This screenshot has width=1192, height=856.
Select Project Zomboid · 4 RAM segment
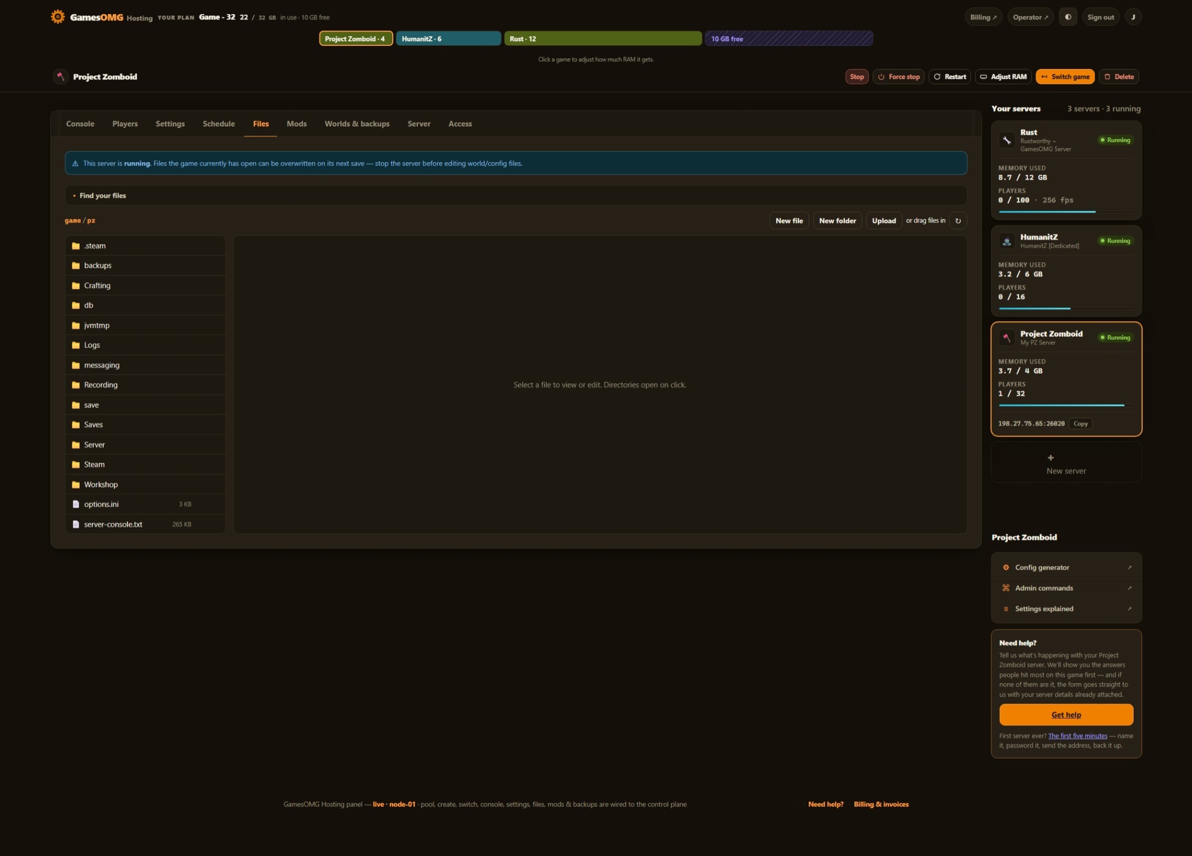pyautogui.click(x=356, y=38)
